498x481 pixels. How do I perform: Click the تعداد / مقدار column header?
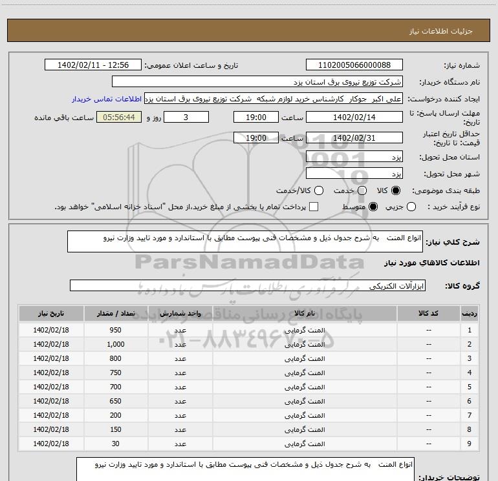(116, 313)
